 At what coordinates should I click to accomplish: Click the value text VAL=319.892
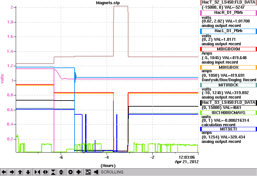[x=237, y=93]
